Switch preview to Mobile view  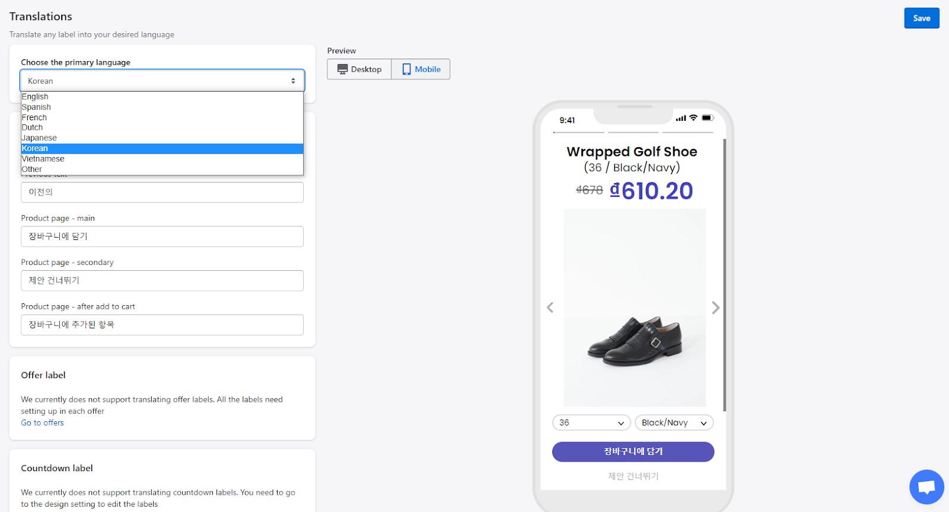click(x=421, y=69)
